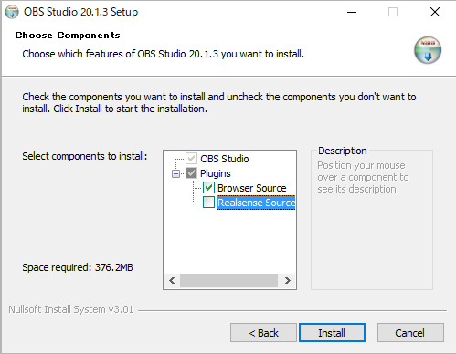Click the Install button
This screenshot has width=456, height=354.
(332, 333)
